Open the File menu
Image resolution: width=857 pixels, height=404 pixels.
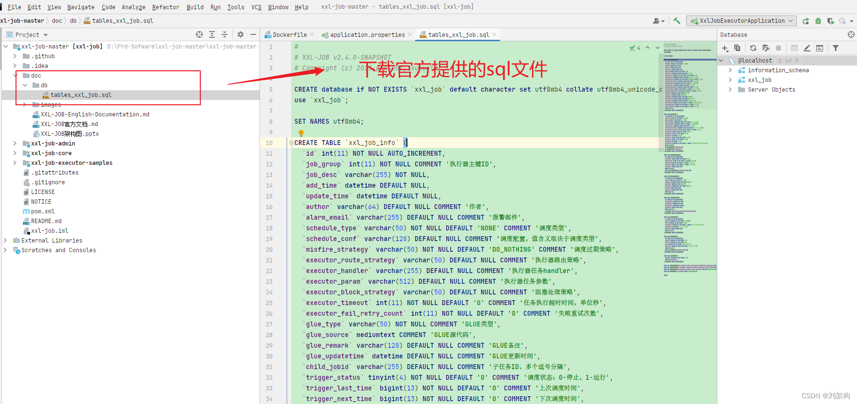click(x=15, y=7)
